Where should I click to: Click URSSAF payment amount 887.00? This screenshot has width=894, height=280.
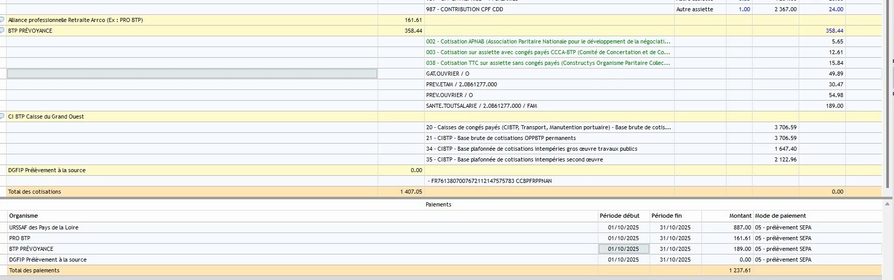[x=742, y=227]
